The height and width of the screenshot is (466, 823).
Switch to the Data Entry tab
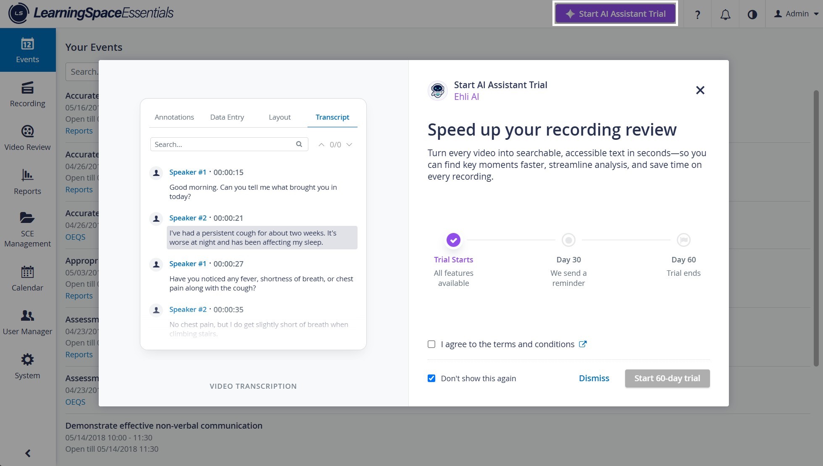pos(227,117)
